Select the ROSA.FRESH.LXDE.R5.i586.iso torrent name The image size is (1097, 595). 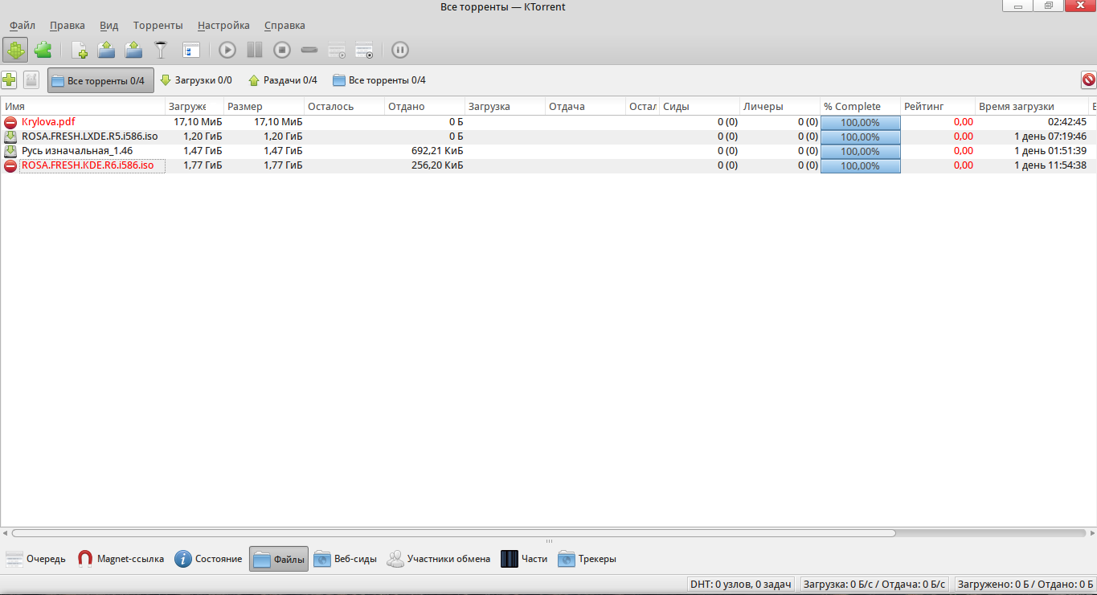89,137
